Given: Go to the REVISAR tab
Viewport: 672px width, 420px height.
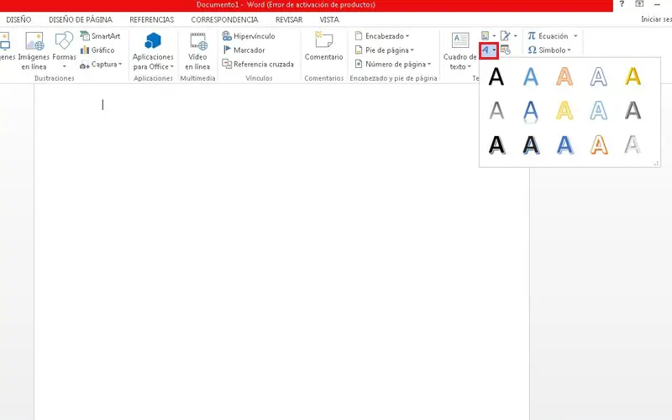Looking at the screenshot, I should (289, 19).
